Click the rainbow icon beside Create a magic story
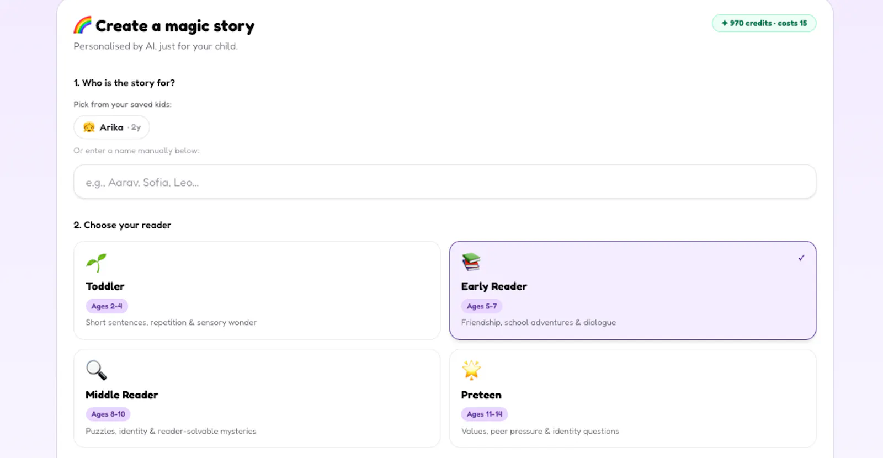 (83, 25)
